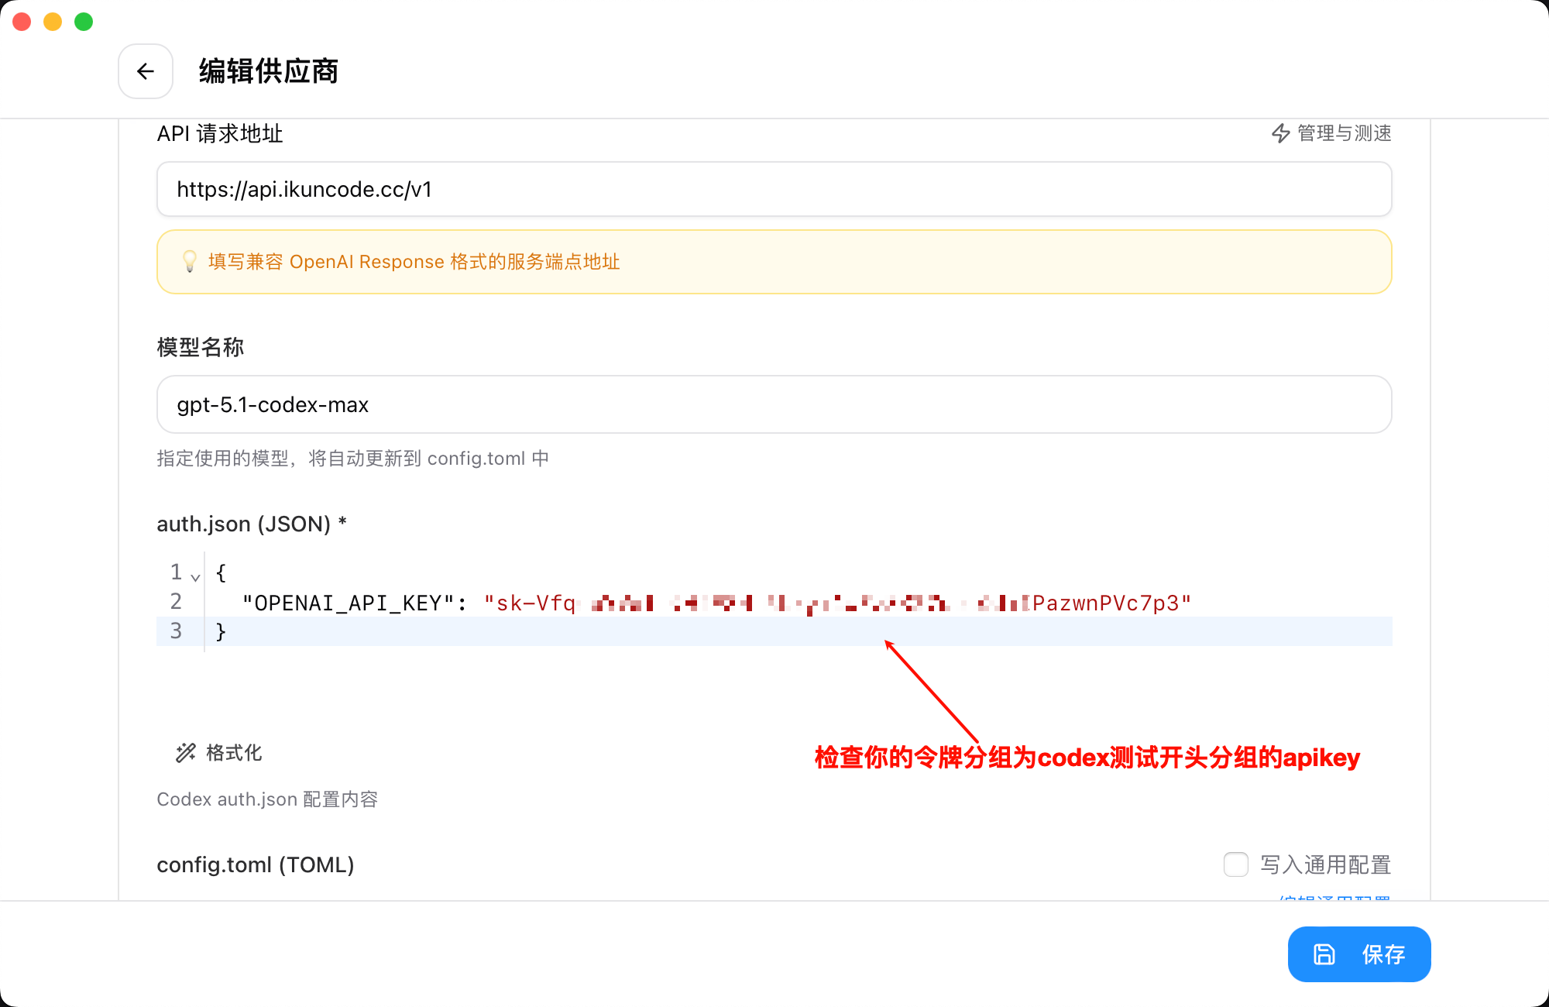Click the yellow minimize traffic light
Viewport: 1549px width, 1007px height.
(52, 21)
